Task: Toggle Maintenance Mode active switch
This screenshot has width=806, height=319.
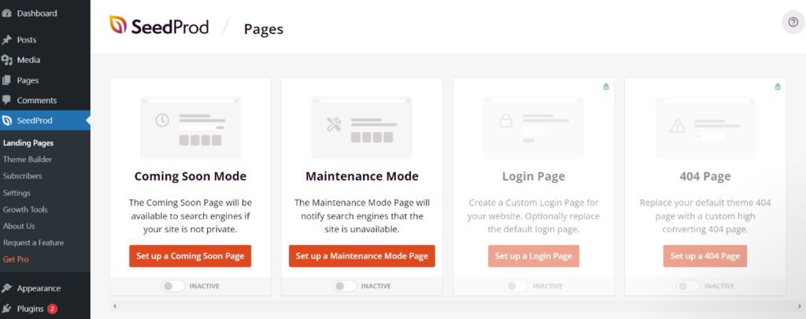Action: point(345,286)
